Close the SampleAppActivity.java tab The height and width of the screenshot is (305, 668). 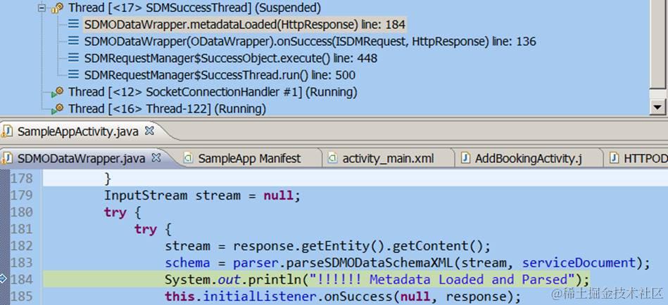coord(149,131)
